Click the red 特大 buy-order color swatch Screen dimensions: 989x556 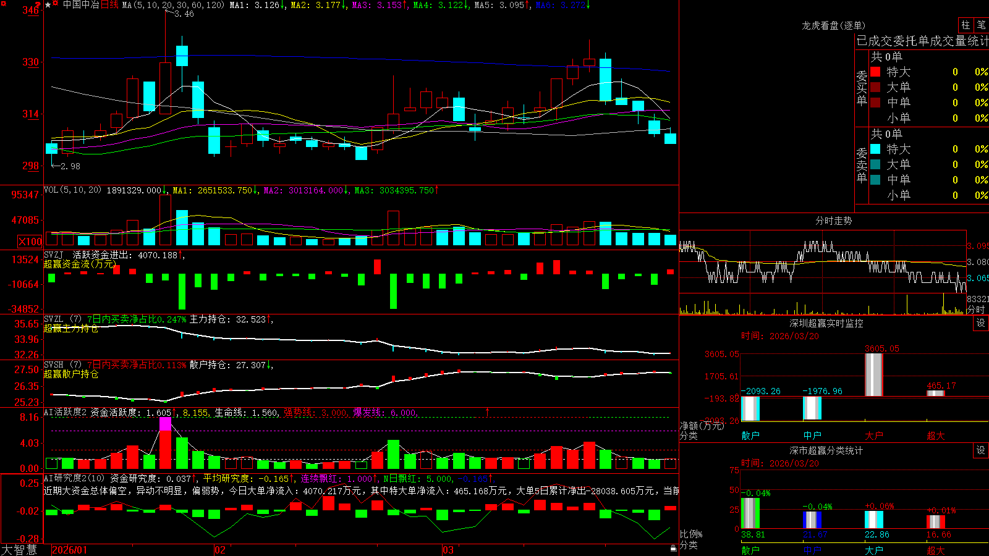pyautogui.click(x=875, y=72)
